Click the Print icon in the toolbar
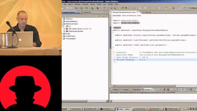Screen dimensions: 197x111 [71, 8]
